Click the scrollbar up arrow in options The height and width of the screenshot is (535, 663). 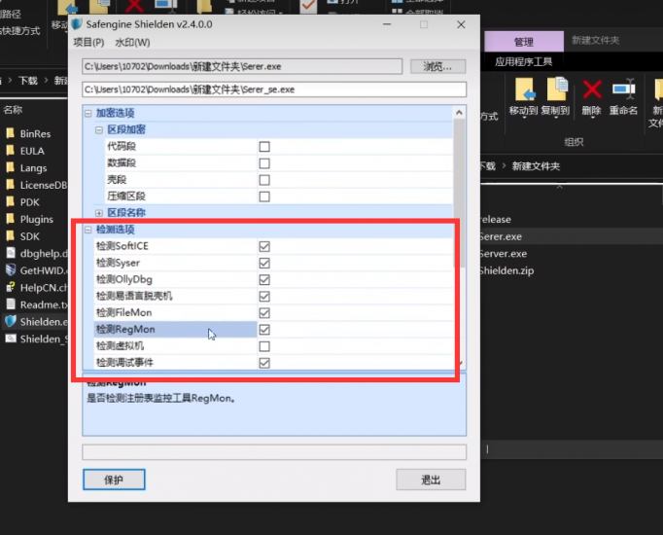tap(459, 113)
